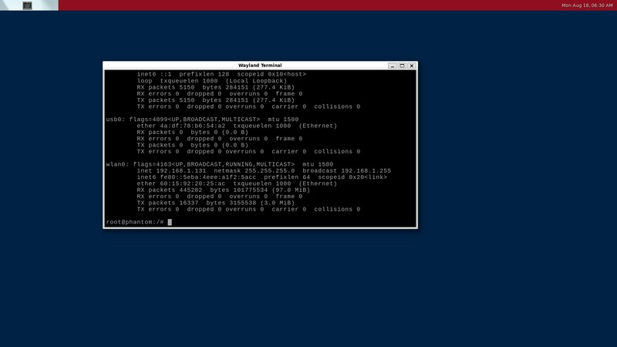The image size is (617, 347).
Task: Click the 'ether 4a:df:78:b6:54:a2' MAC line
Action: point(237,126)
